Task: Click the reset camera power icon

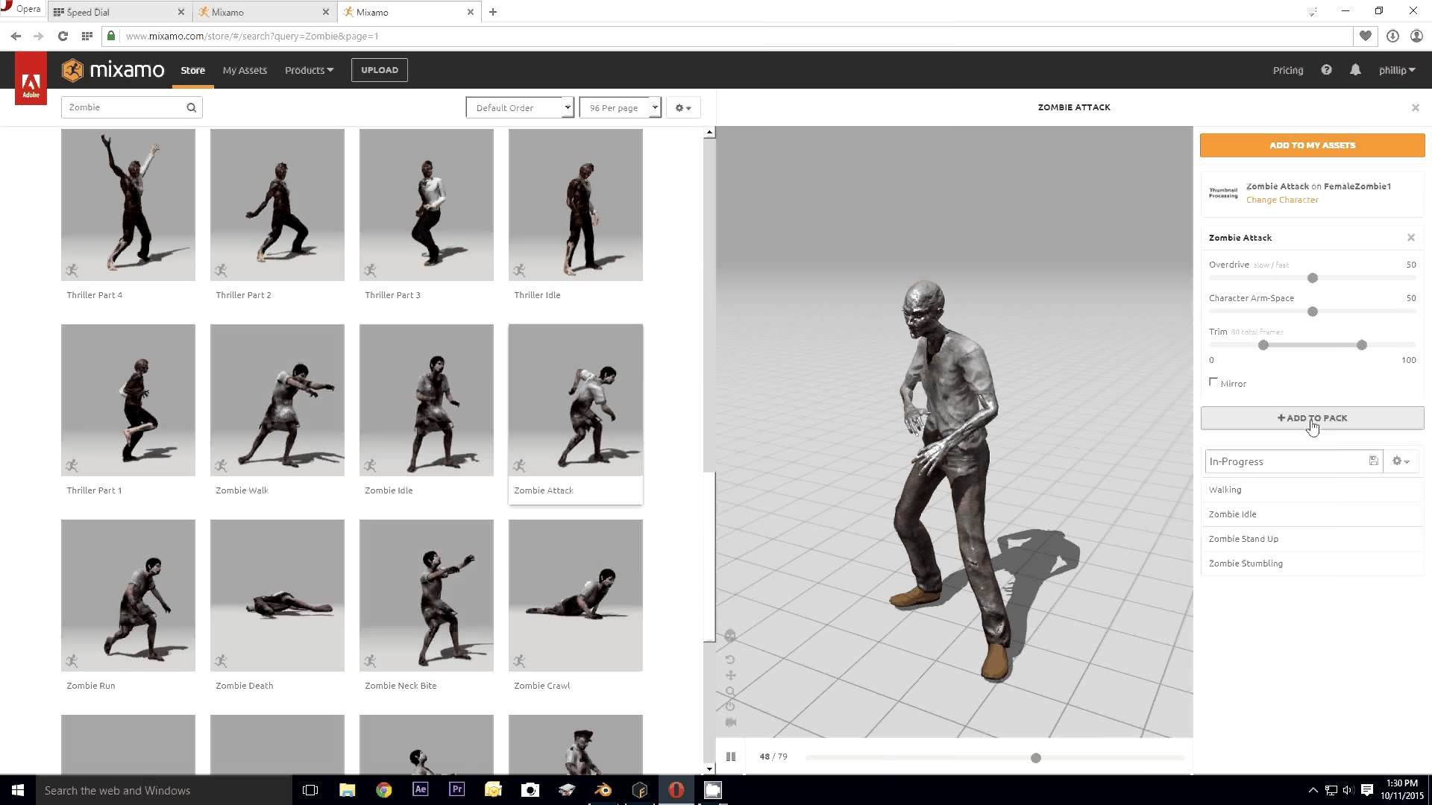Action: tap(730, 706)
